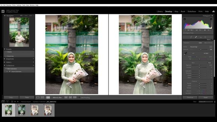The width and height of the screenshot is (217, 122).
Task: Pick the White Balance eyedropper
Action: (185, 54)
